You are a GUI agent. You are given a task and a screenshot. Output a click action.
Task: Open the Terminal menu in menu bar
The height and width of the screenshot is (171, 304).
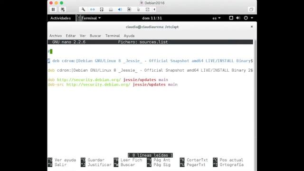click(x=113, y=36)
